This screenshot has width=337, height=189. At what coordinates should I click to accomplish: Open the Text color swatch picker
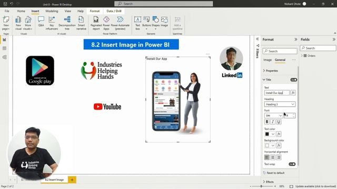pos(270,134)
